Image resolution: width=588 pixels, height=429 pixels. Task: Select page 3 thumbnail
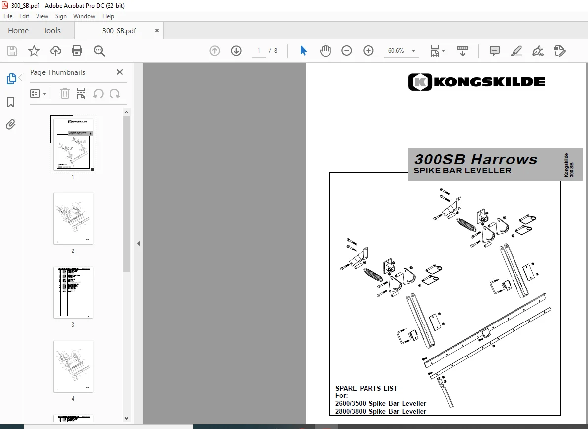coord(73,292)
